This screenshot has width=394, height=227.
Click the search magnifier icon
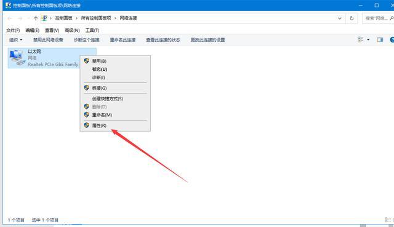click(392, 18)
